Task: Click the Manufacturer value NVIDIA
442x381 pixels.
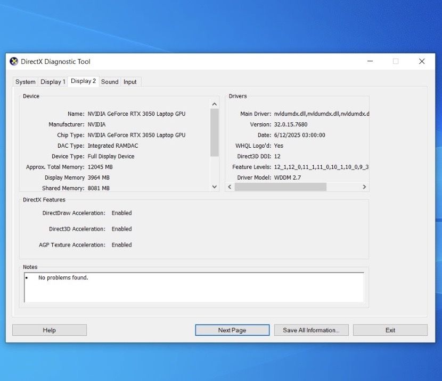Action: click(x=97, y=124)
